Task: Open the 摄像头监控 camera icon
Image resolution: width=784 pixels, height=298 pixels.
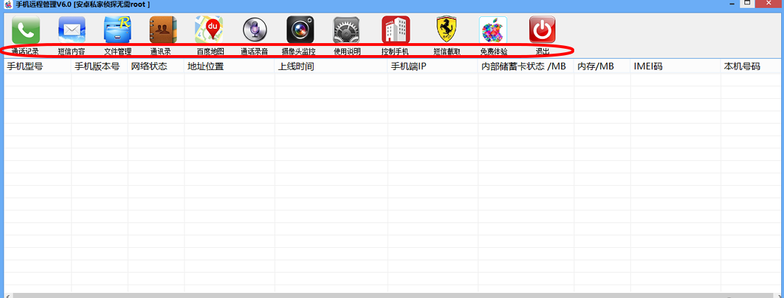Action: pyautogui.click(x=300, y=30)
